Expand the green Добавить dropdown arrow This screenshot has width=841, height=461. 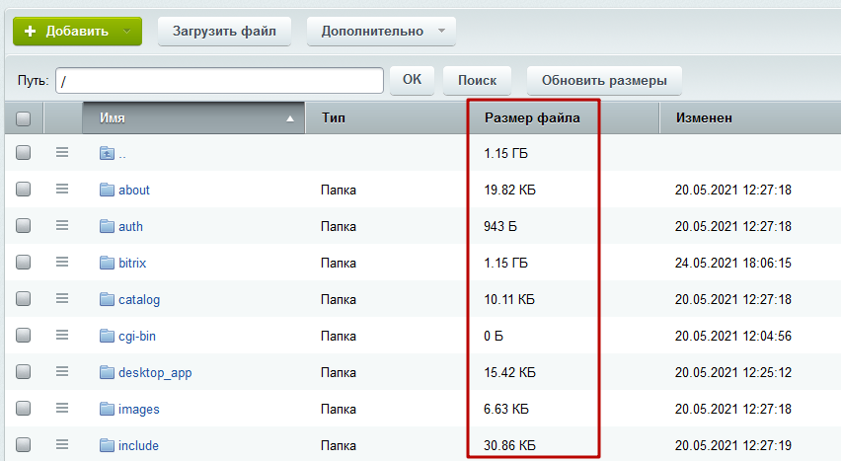pyautogui.click(x=128, y=31)
